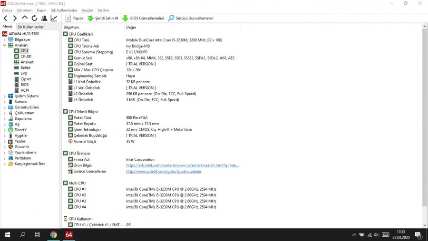Go back with the left arrow toolbar icon
The width and height of the screenshot is (428, 241).
click(5, 18)
